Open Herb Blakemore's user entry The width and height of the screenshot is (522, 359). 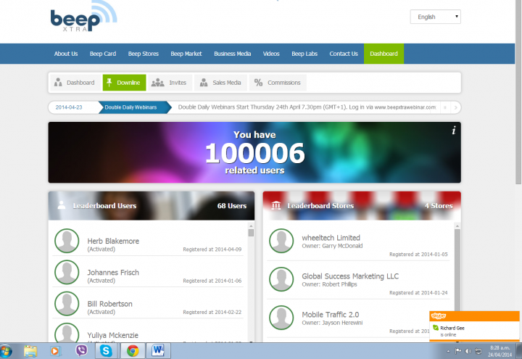[148, 241]
